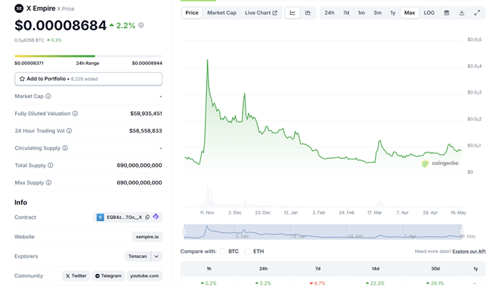Click the X icon on Twitter button

(x=68, y=276)
